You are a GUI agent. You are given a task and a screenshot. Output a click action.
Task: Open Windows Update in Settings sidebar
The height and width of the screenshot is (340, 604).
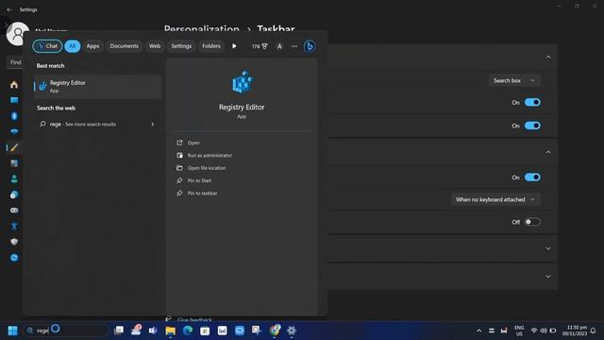(14, 258)
